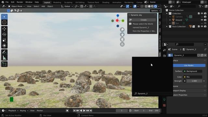
Task: Open the Edit menu
Action: click(x=13, y=2)
